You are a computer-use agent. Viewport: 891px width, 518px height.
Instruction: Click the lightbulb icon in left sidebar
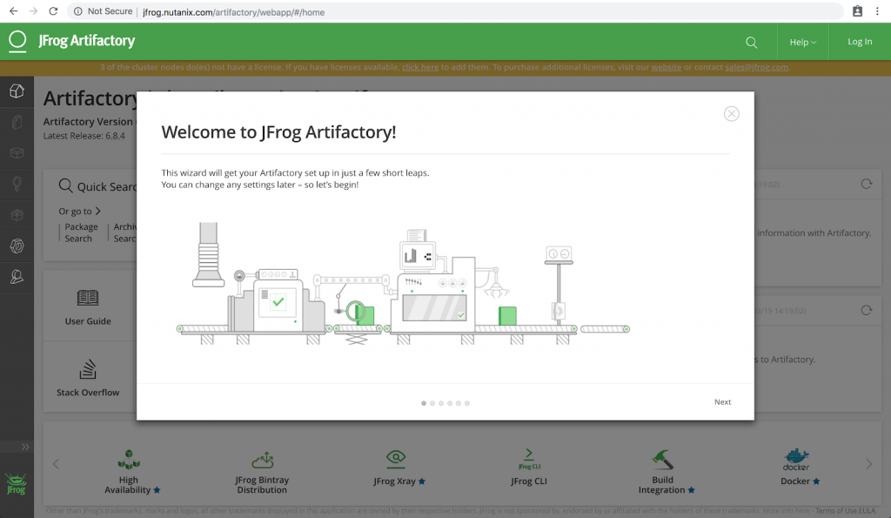pos(17,184)
